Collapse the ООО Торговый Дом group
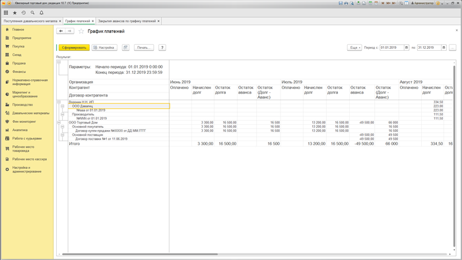This screenshot has width=462, height=260. click(59, 123)
